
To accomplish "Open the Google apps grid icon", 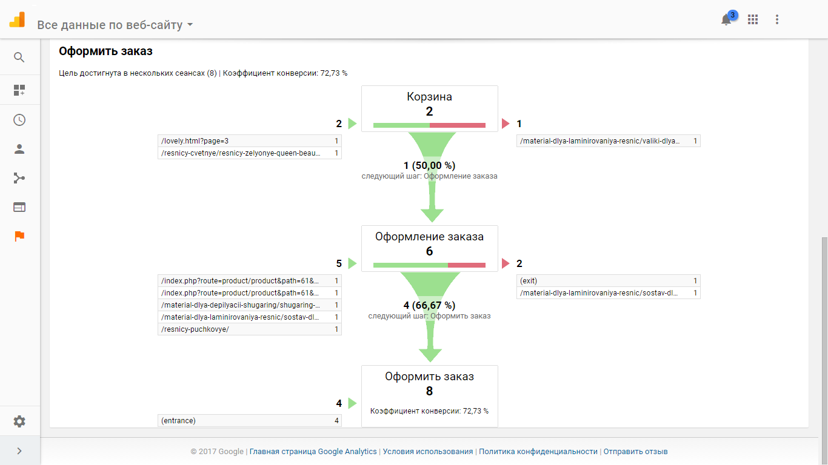I will (x=753, y=19).
